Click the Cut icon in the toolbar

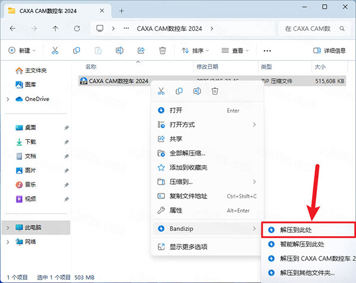(x=55, y=50)
